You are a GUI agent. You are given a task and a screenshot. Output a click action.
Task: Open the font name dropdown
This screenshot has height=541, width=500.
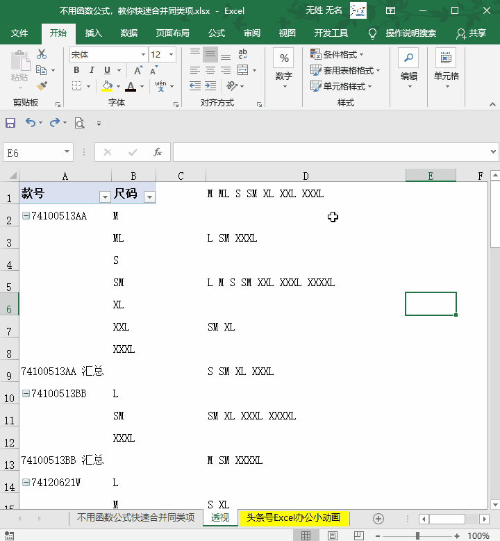(143, 54)
